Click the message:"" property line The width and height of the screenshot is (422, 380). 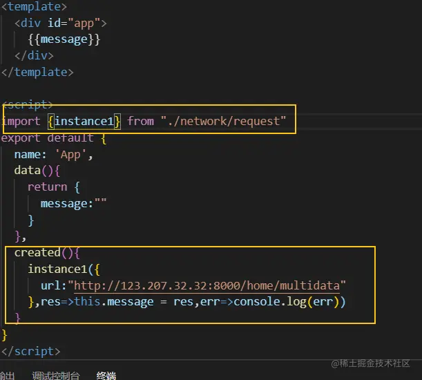tap(73, 204)
